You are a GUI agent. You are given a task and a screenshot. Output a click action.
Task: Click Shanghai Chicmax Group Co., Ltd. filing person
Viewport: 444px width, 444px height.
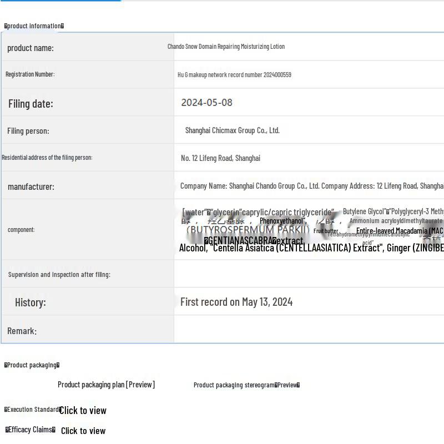(232, 130)
